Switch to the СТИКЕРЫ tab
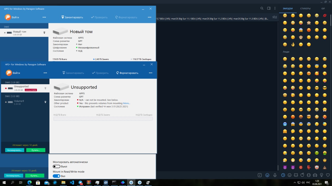This screenshot has height=186, width=332. (x=306, y=9)
